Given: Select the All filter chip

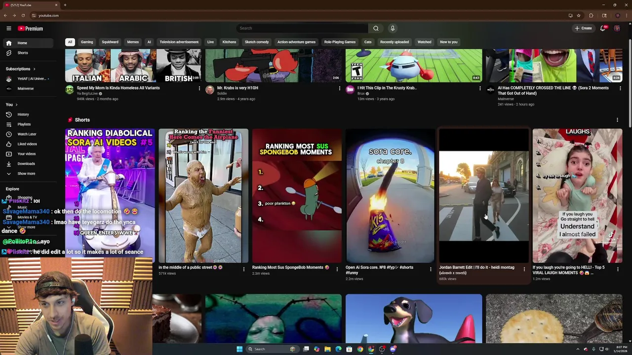Looking at the screenshot, I should click(70, 42).
